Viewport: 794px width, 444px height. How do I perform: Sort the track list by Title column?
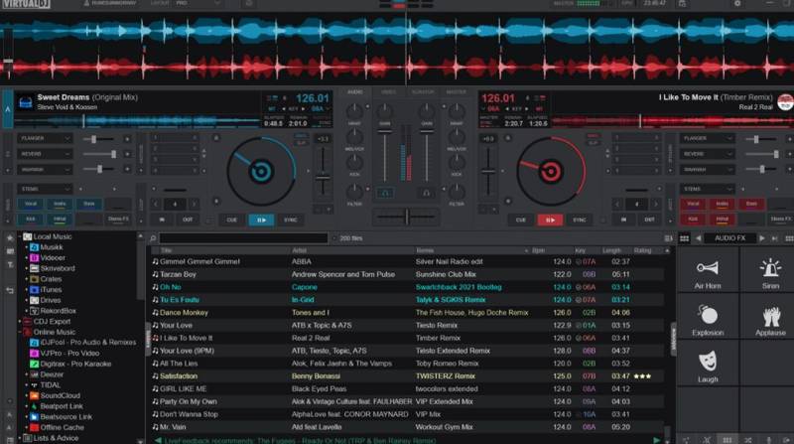pos(166,250)
